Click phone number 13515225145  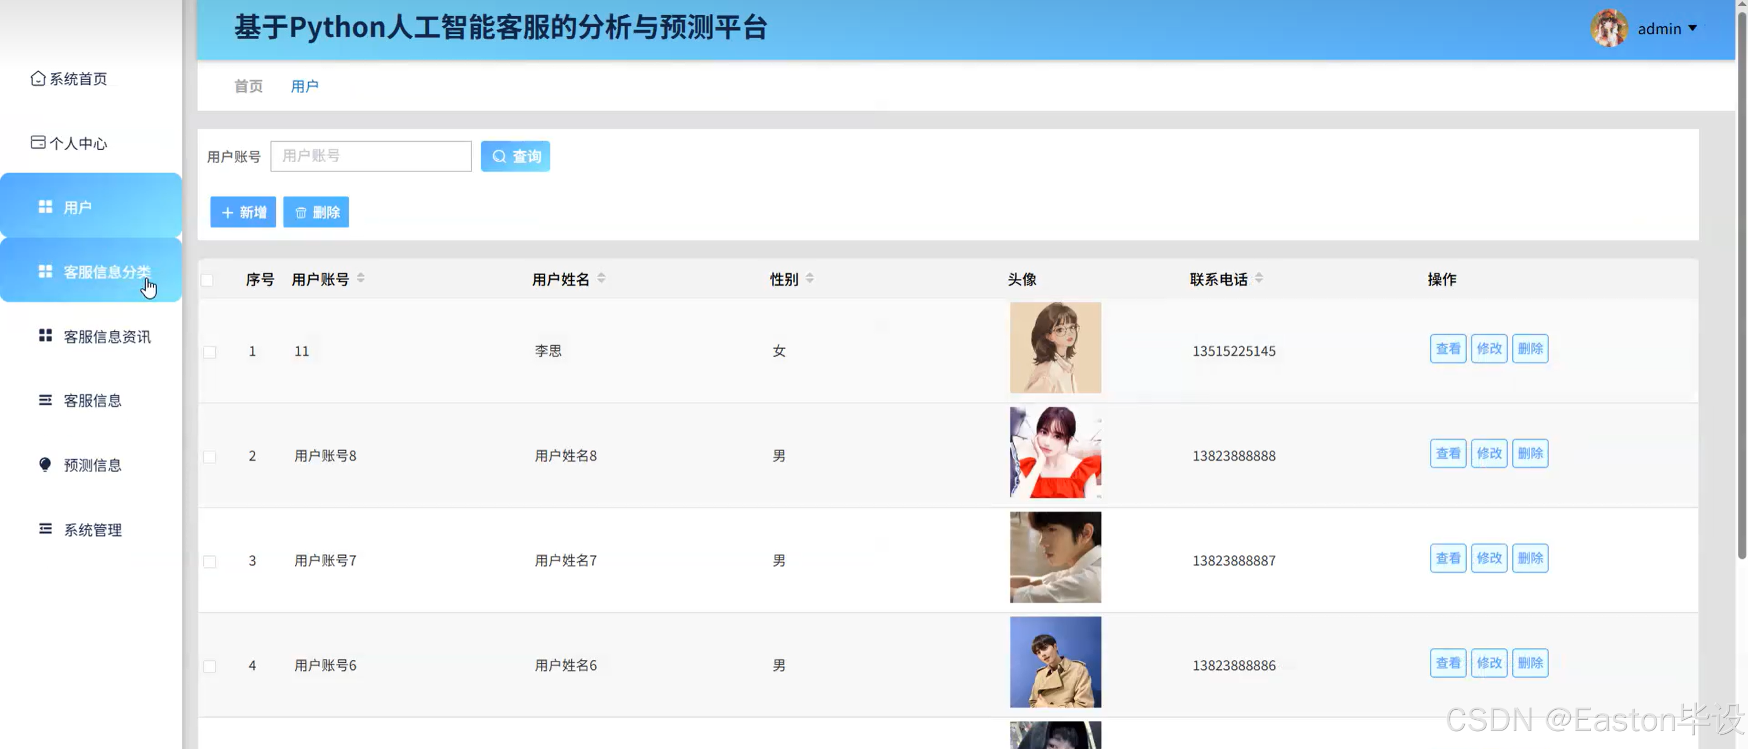point(1234,352)
